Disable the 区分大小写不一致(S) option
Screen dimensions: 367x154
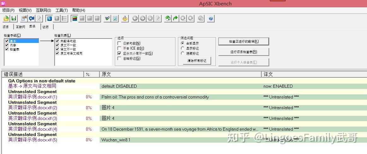(x=119, y=53)
